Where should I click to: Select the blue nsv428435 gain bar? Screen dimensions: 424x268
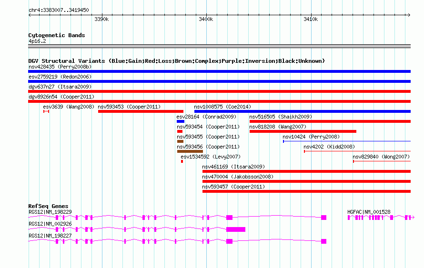click(x=219, y=71)
